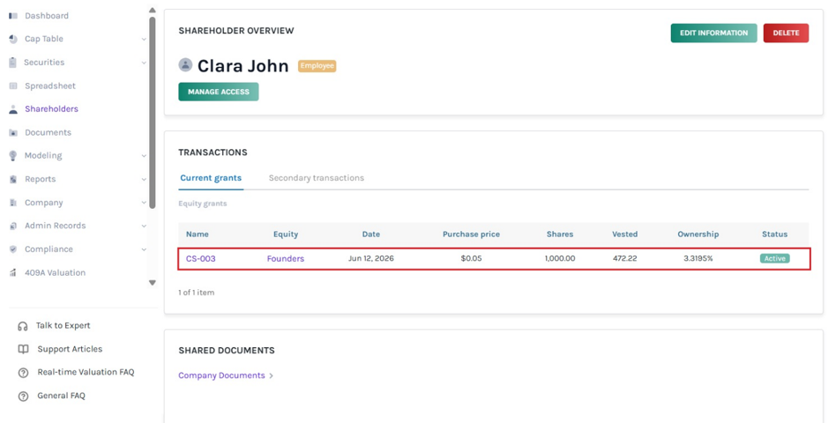Open the Dashboard icon in sidebar
The image size is (828, 423).
(x=13, y=16)
